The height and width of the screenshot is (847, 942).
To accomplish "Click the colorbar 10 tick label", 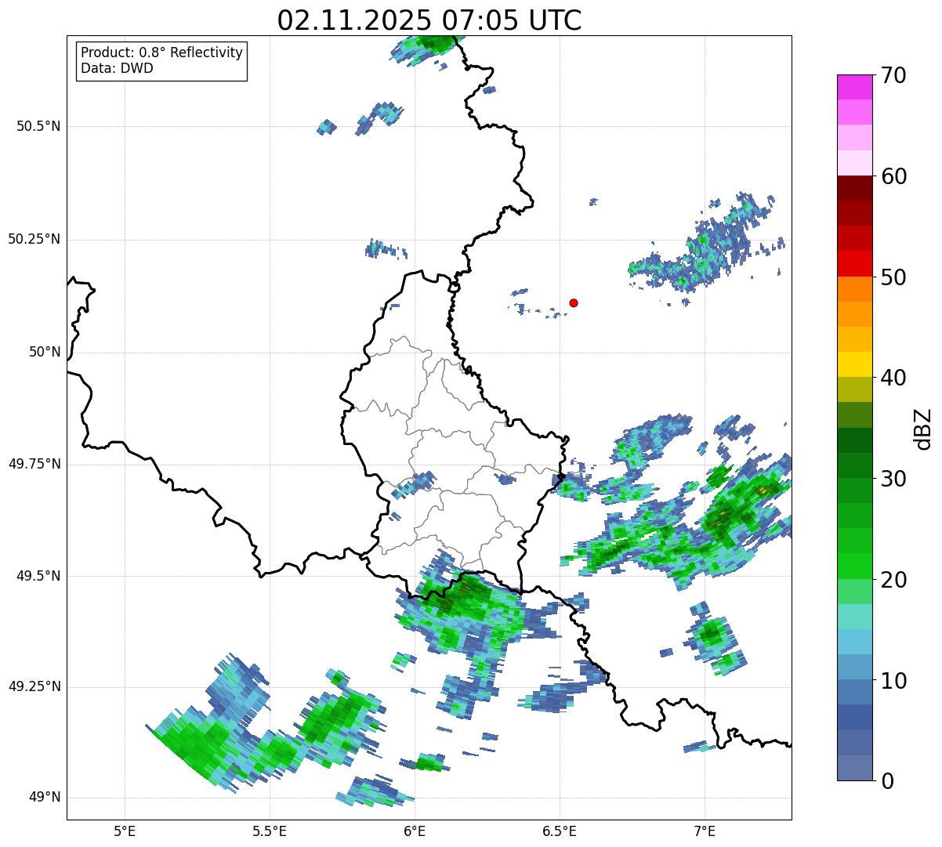I will click(893, 680).
